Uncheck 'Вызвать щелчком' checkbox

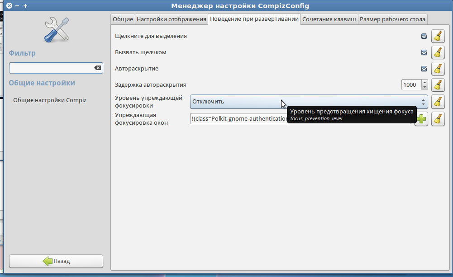point(424,52)
